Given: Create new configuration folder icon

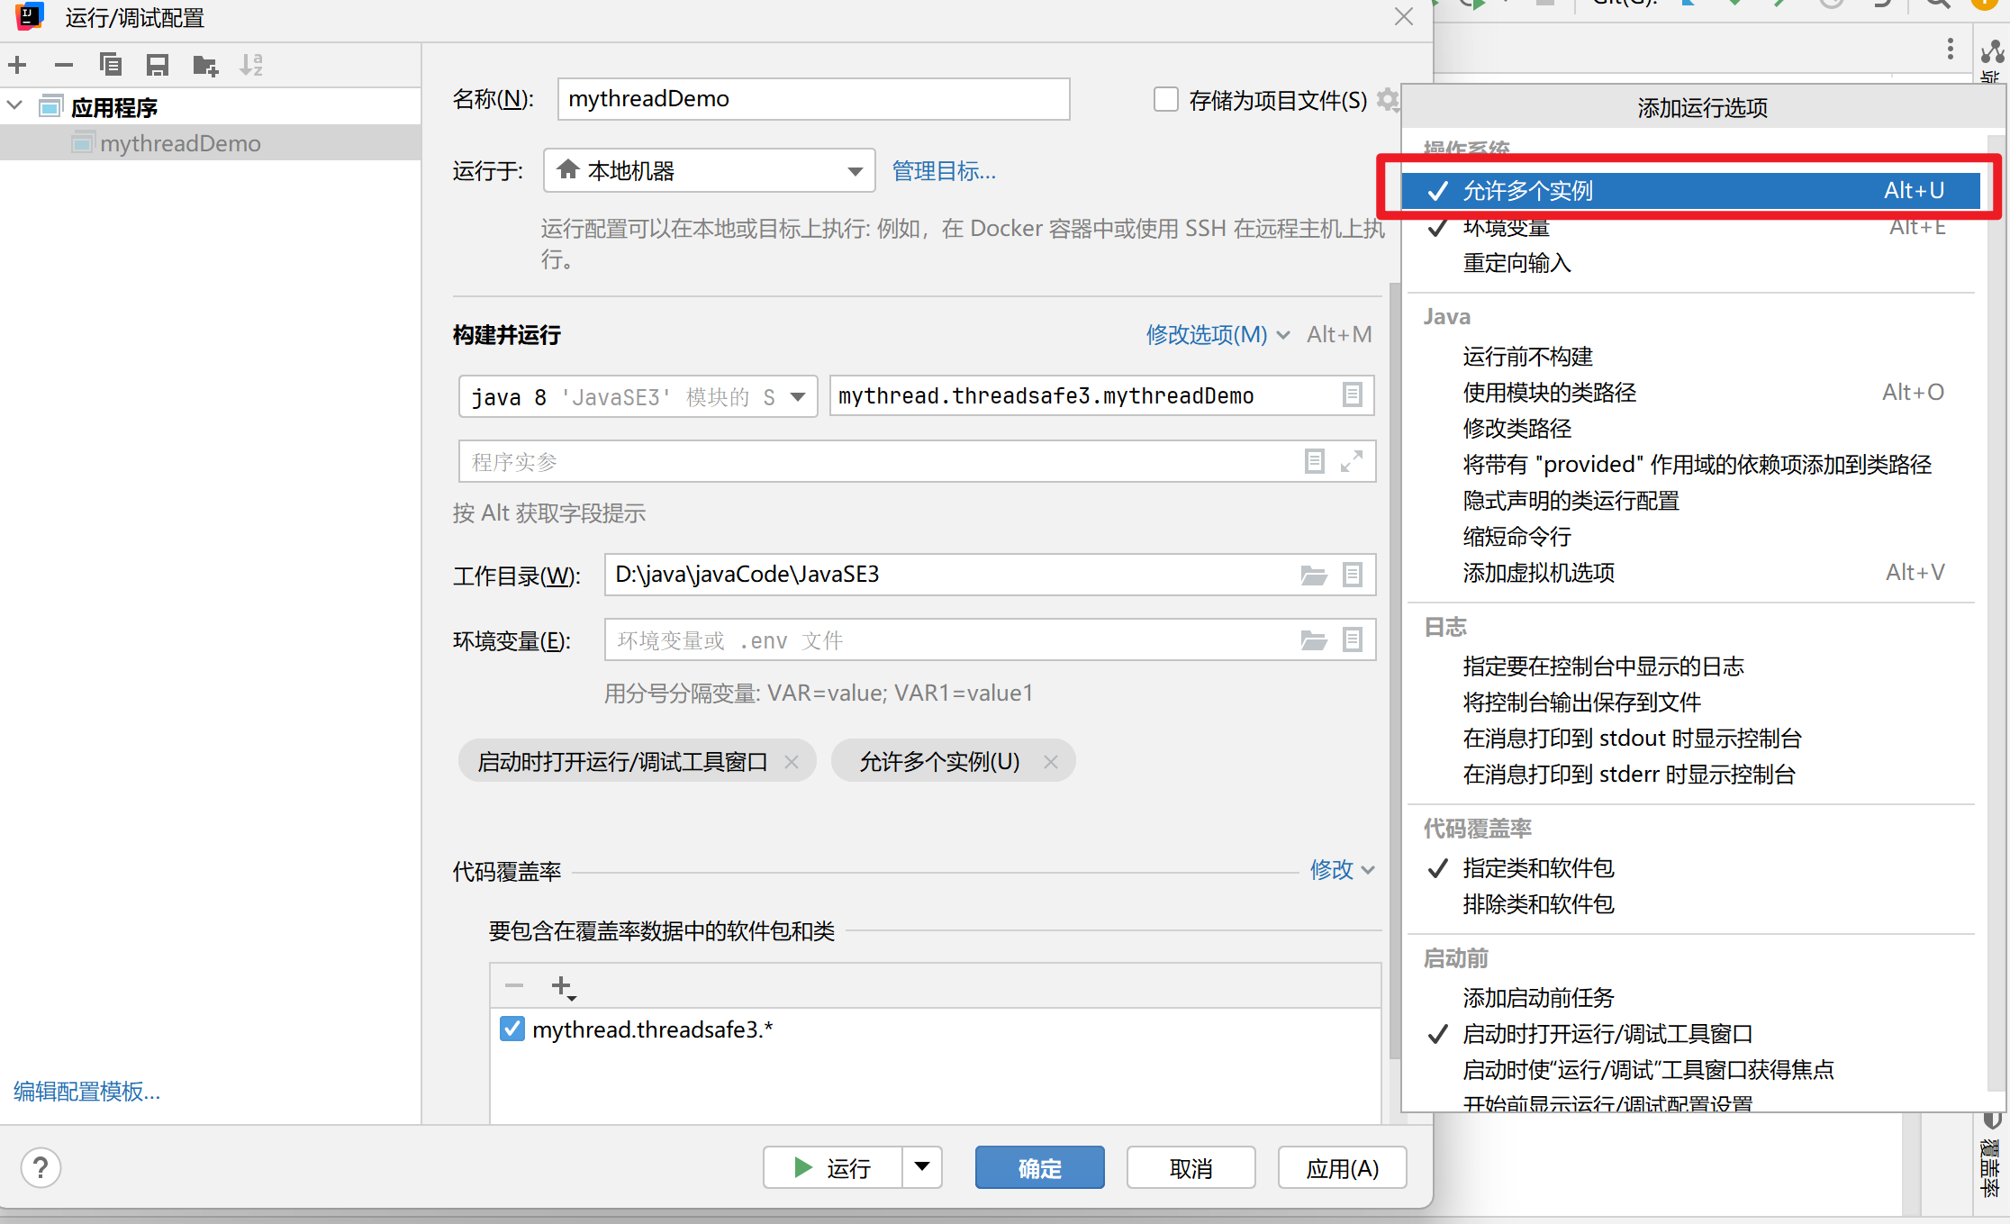Looking at the screenshot, I should tap(205, 65).
